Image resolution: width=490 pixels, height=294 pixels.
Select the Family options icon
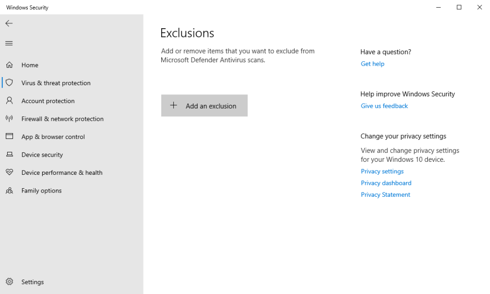(10, 190)
